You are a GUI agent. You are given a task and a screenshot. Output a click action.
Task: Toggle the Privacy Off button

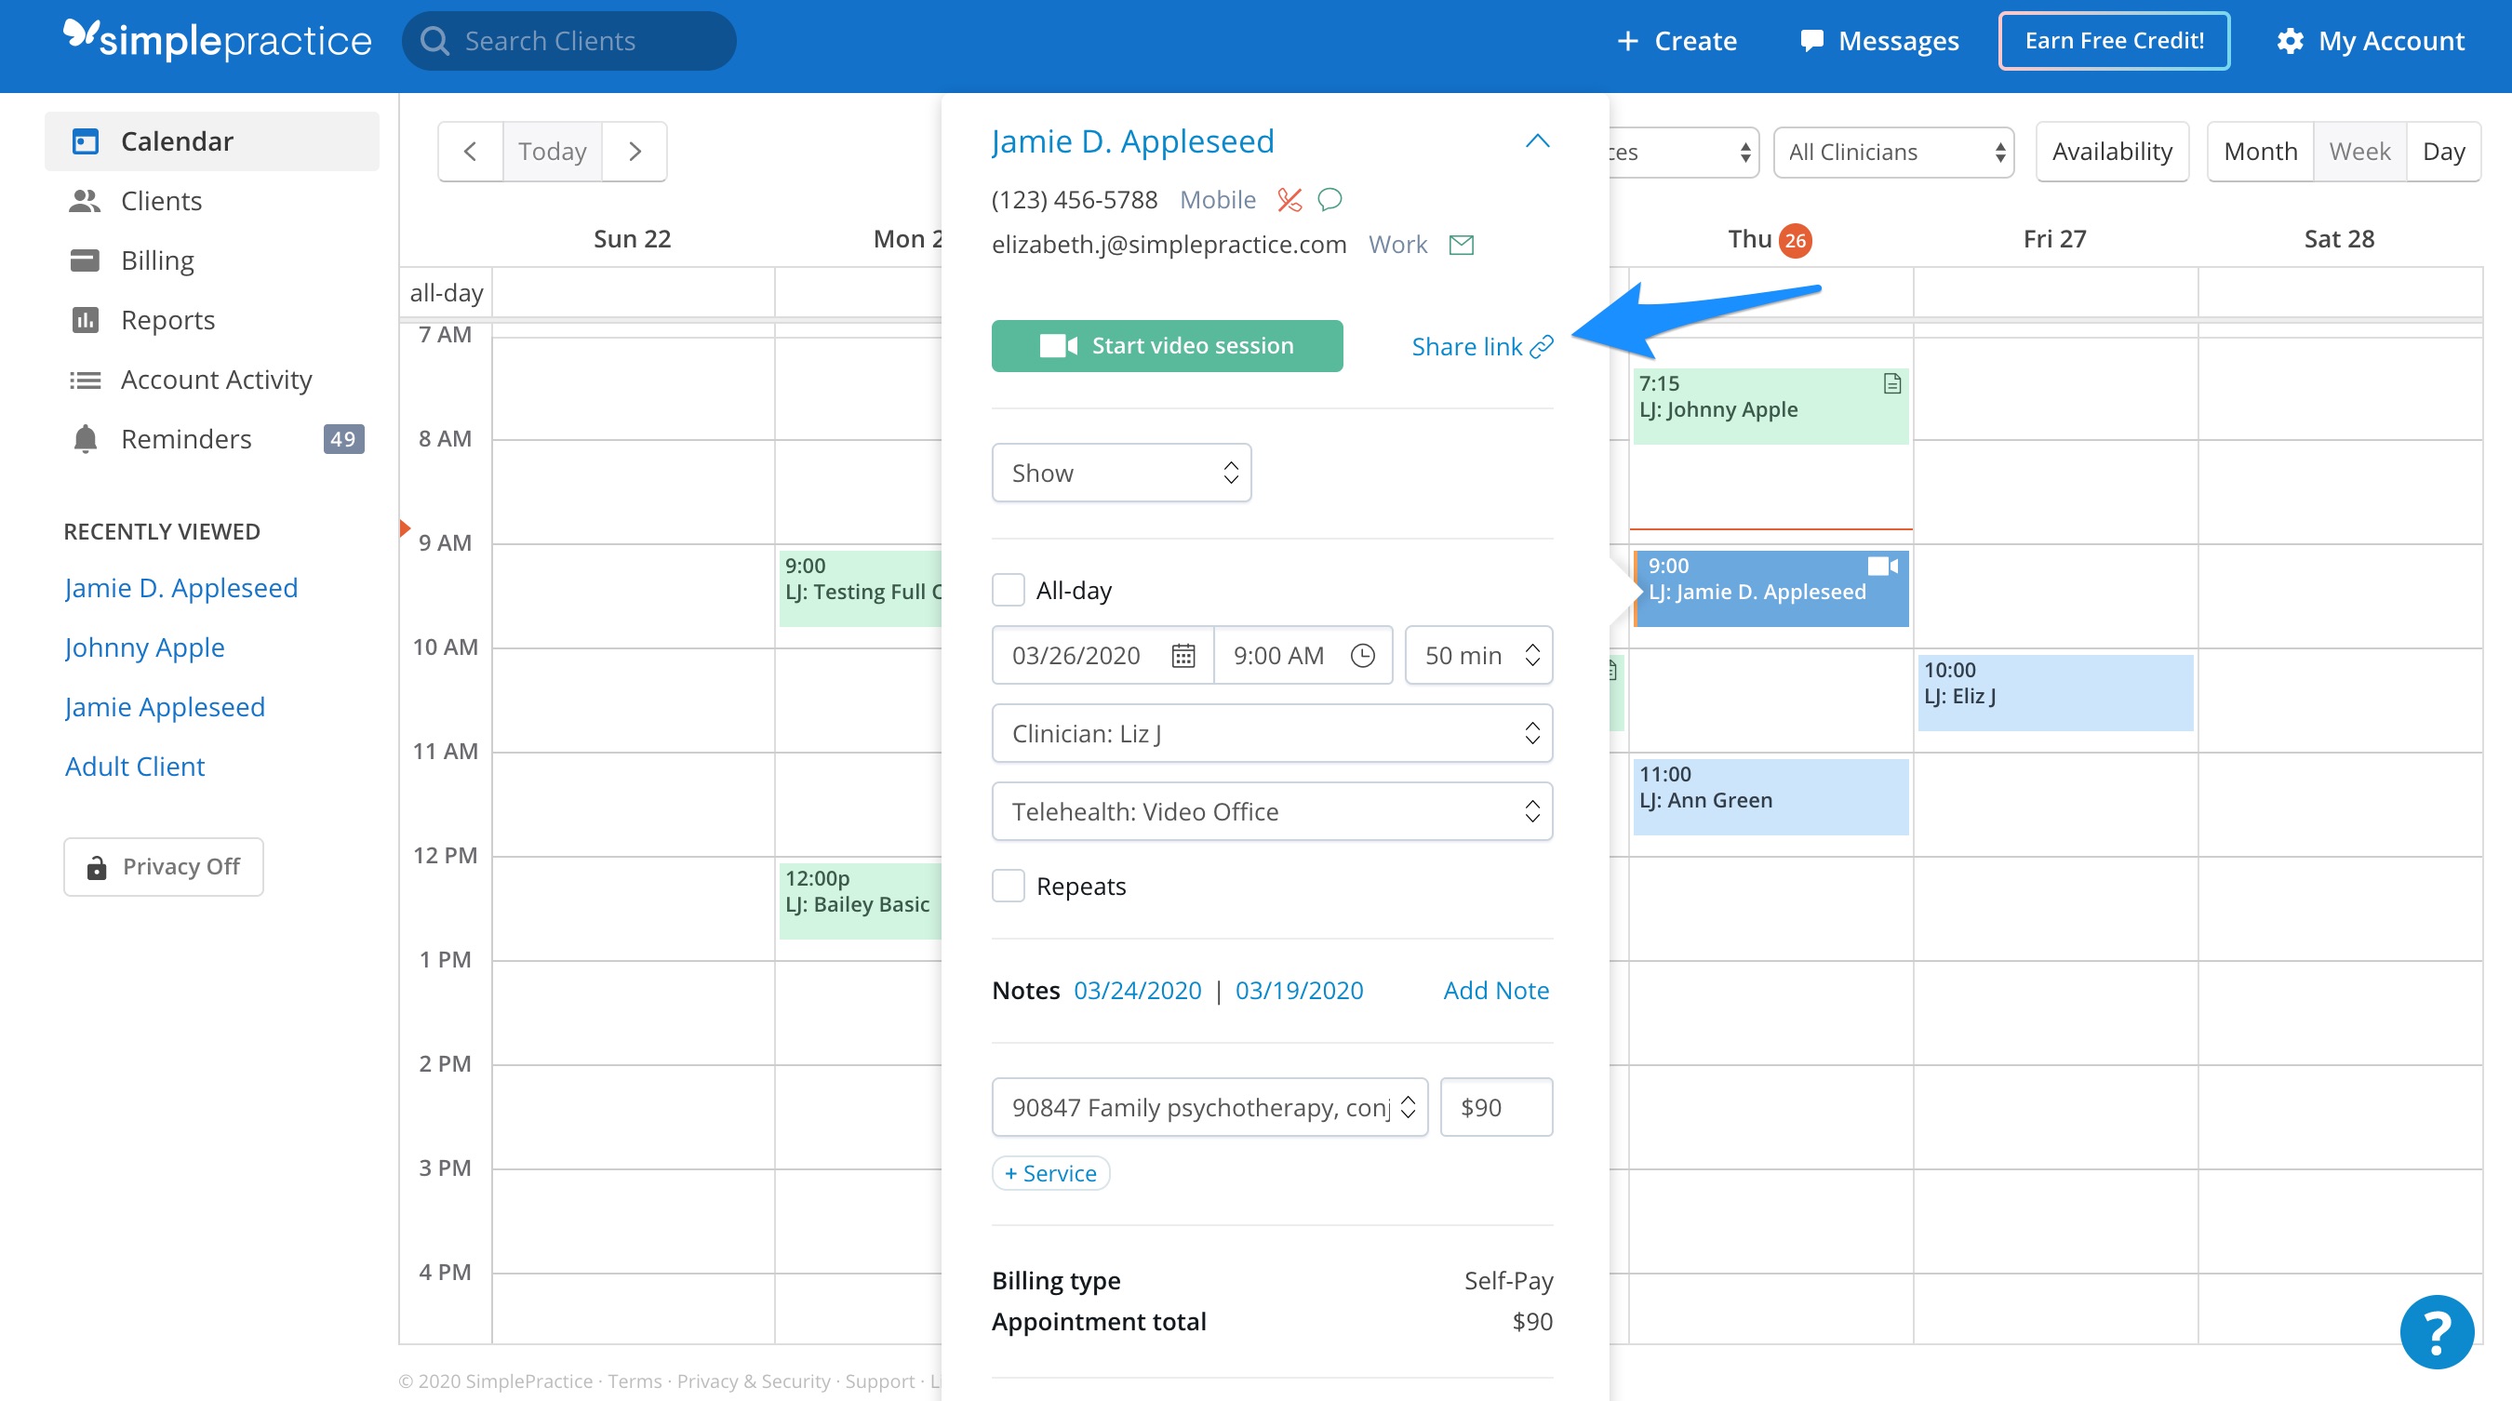pos(164,867)
